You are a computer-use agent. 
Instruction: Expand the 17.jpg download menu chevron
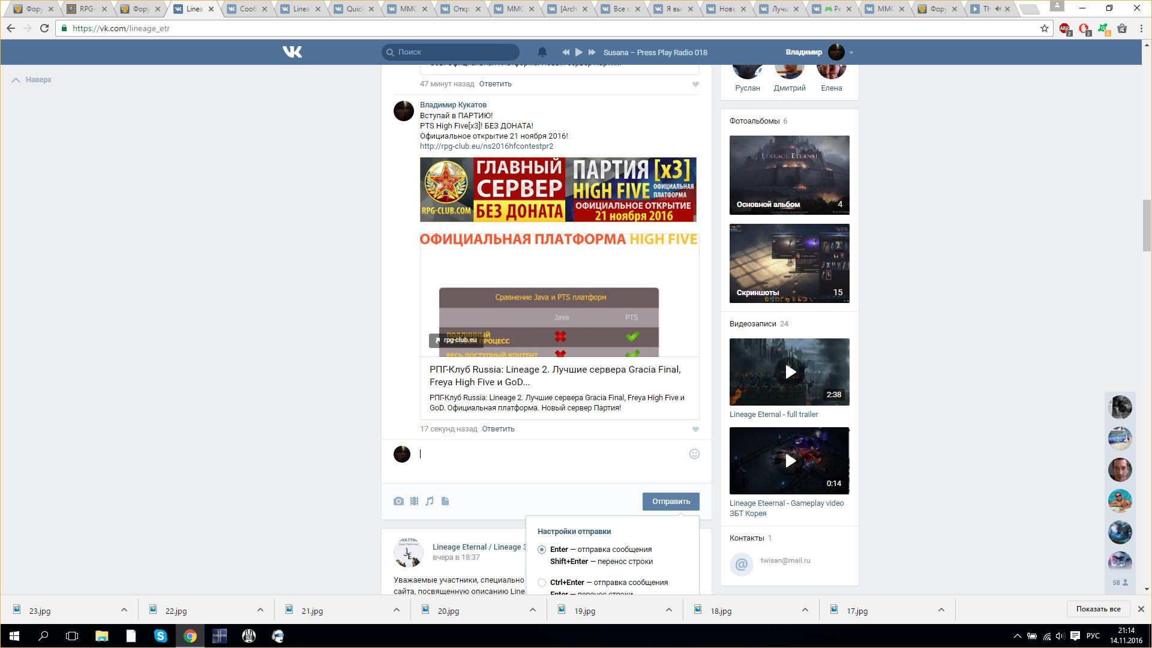click(x=941, y=610)
